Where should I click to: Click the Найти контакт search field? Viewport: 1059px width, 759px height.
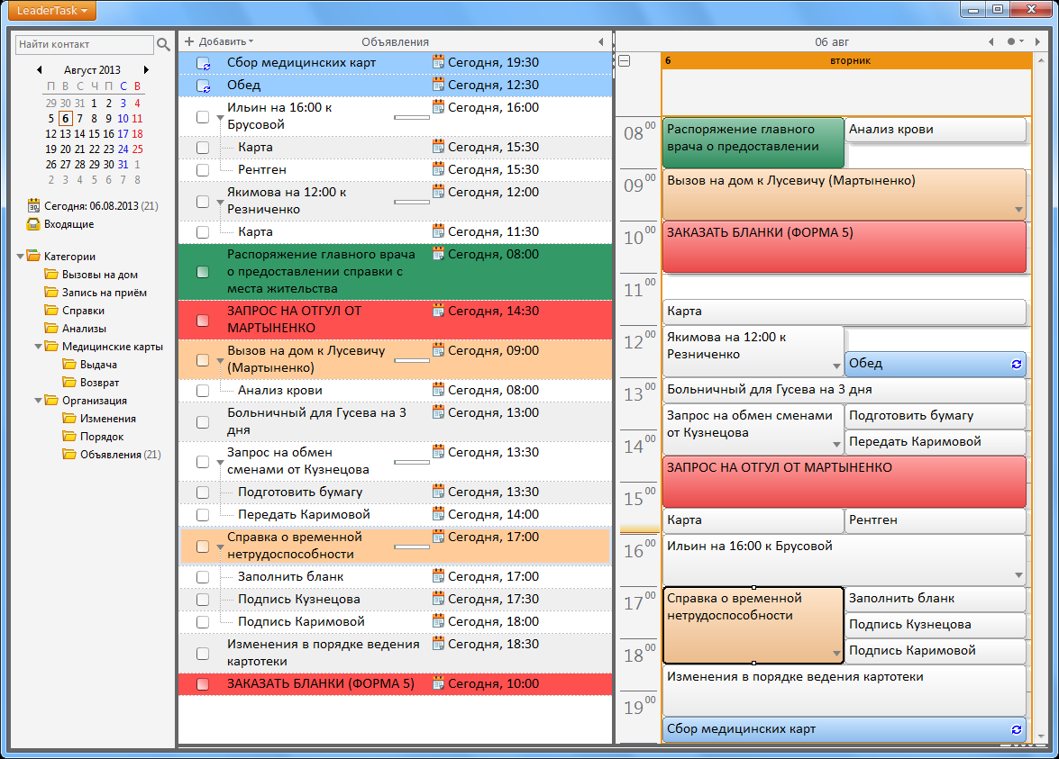coord(84,44)
